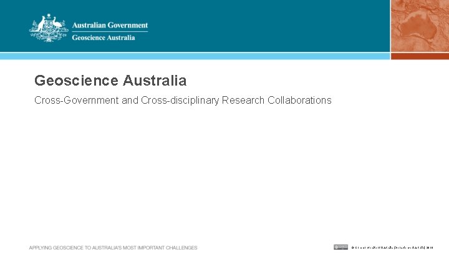This screenshot has height=253, width=449.
Task: Select the "Geoscience Australia" text under the crest line
Action: [x=104, y=38]
